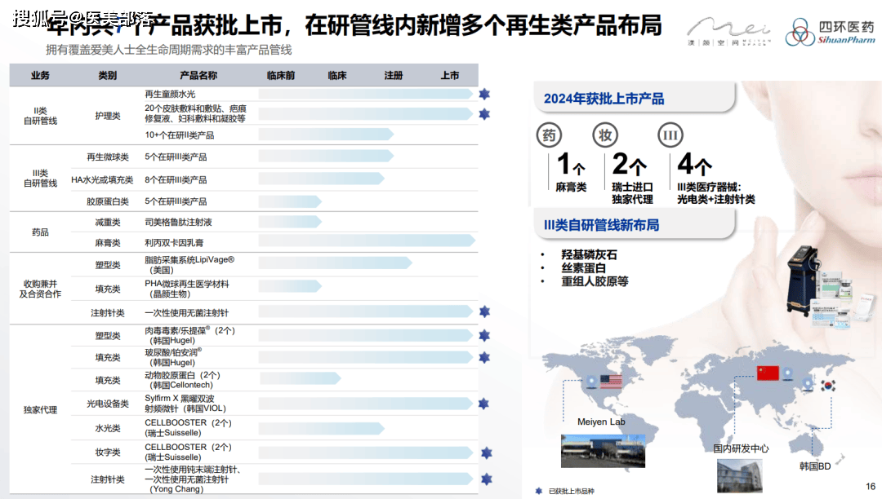Click 10+个在研II类产品 product name
This screenshot has width=882, height=499.
tap(180, 135)
